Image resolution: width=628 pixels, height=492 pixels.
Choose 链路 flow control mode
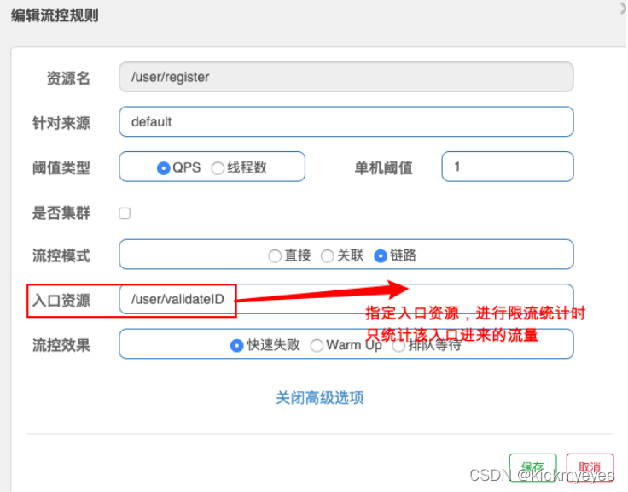coord(380,255)
